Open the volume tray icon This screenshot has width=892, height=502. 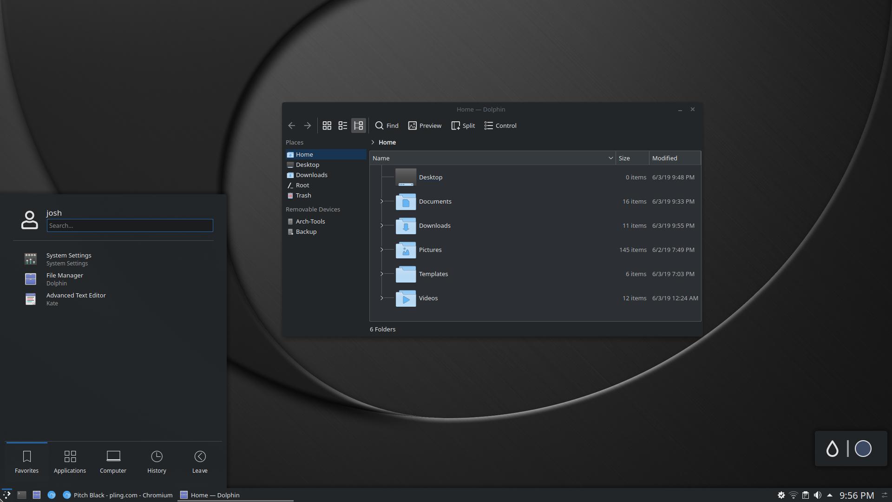(818, 495)
